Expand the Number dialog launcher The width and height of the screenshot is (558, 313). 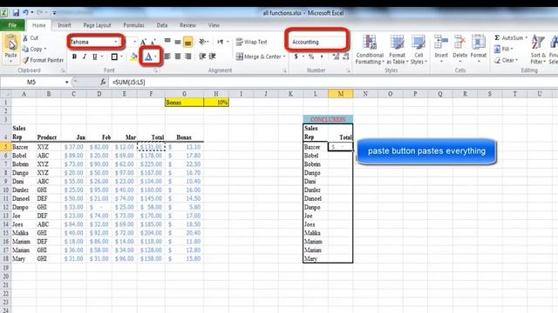[x=348, y=70]
